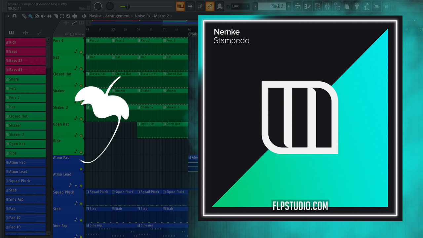423x238 pixels.
Task: Open the Channel rack from the toolbar
Action: point(317,6)
